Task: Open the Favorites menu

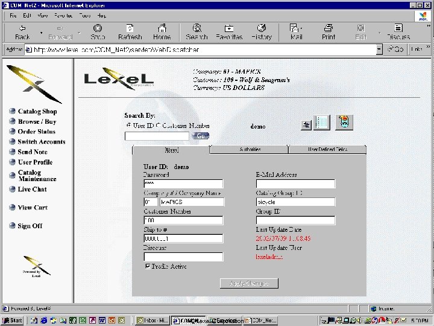Action: (x=63, y=16)
